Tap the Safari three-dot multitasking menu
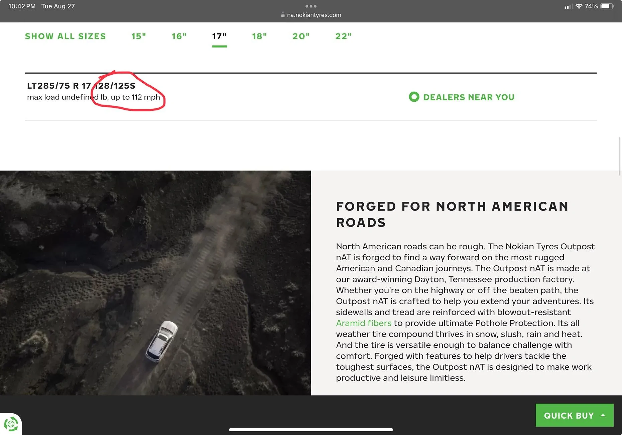The width and height of the screenshot is (622, 435). click(x=311, y=6)
